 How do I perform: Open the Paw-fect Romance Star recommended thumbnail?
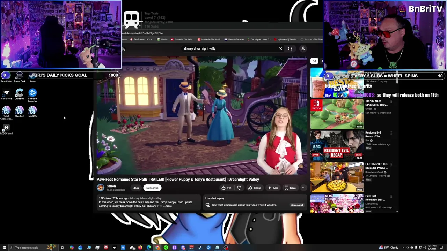(337, 204)
